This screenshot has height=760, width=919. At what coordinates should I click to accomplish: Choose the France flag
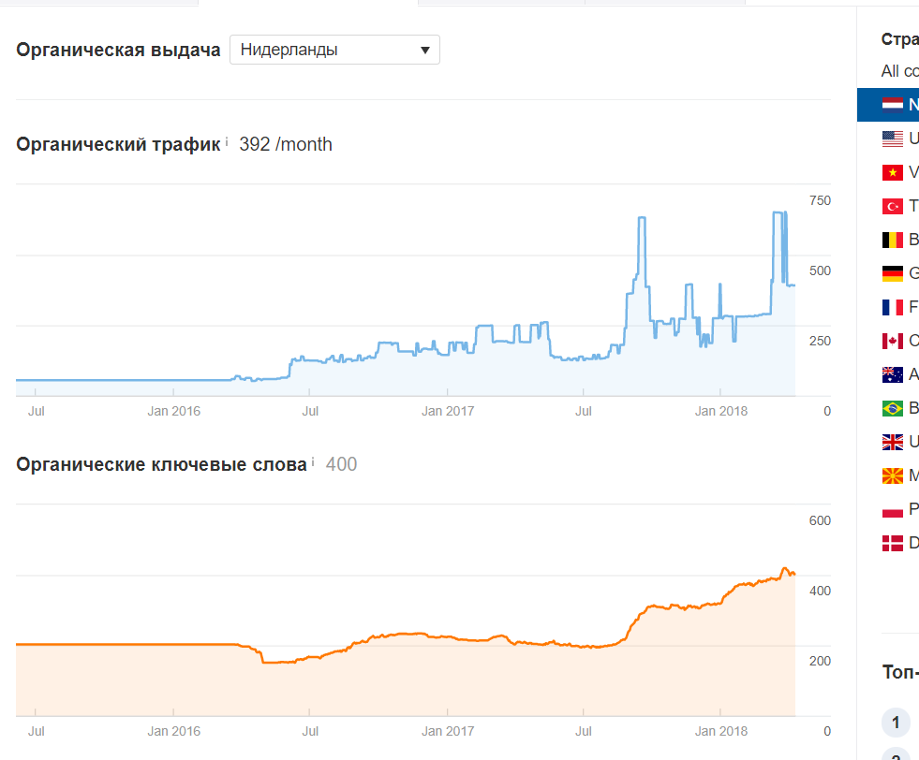[x=892, y=307]
